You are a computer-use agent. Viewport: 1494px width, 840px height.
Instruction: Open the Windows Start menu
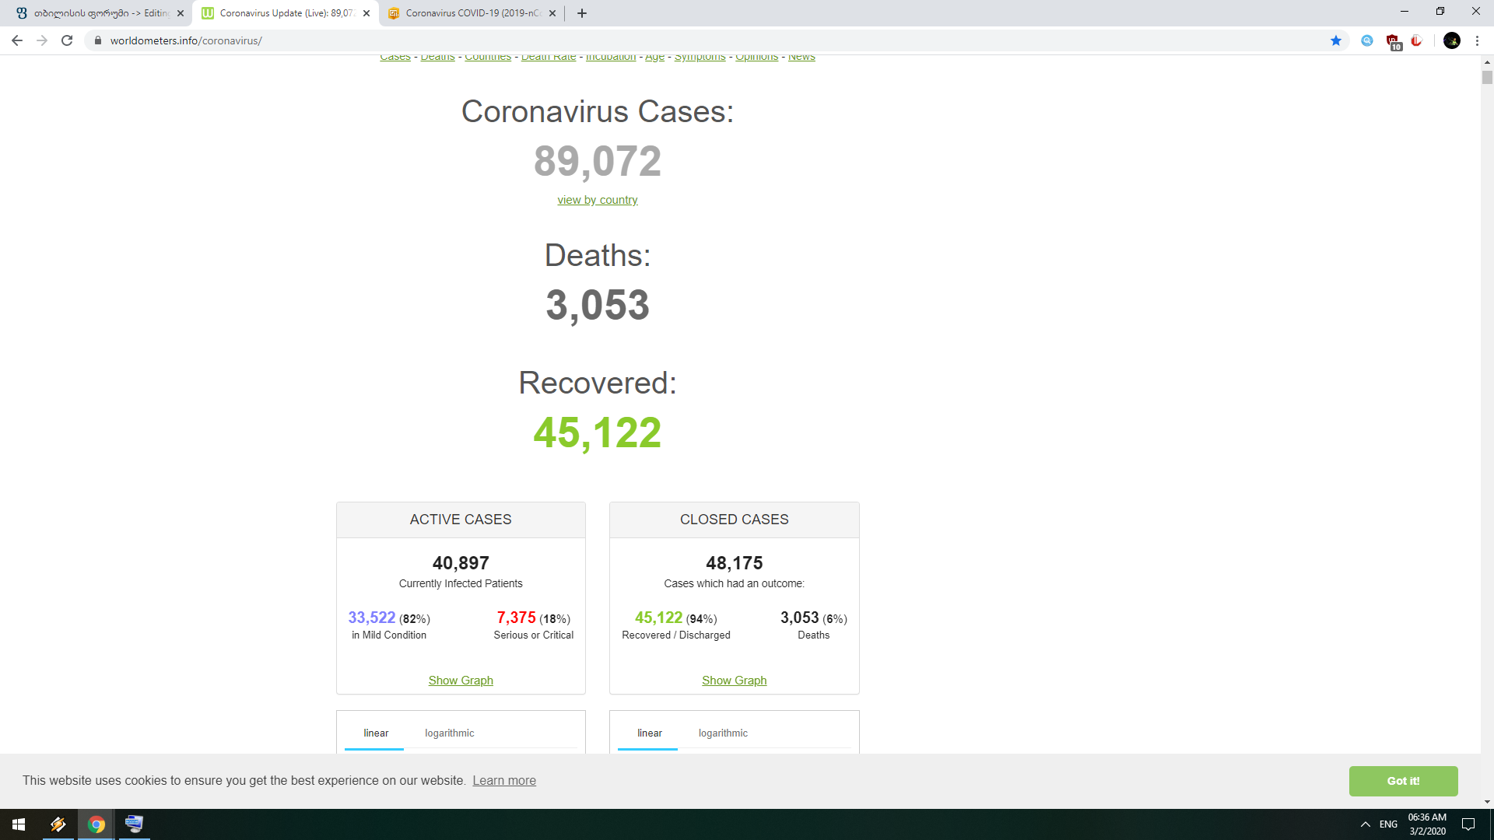(x=19, y=824)
